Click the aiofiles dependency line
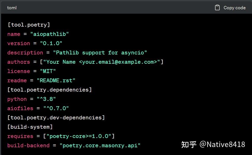Screen dimensions: 252x155 pos(38,108)
